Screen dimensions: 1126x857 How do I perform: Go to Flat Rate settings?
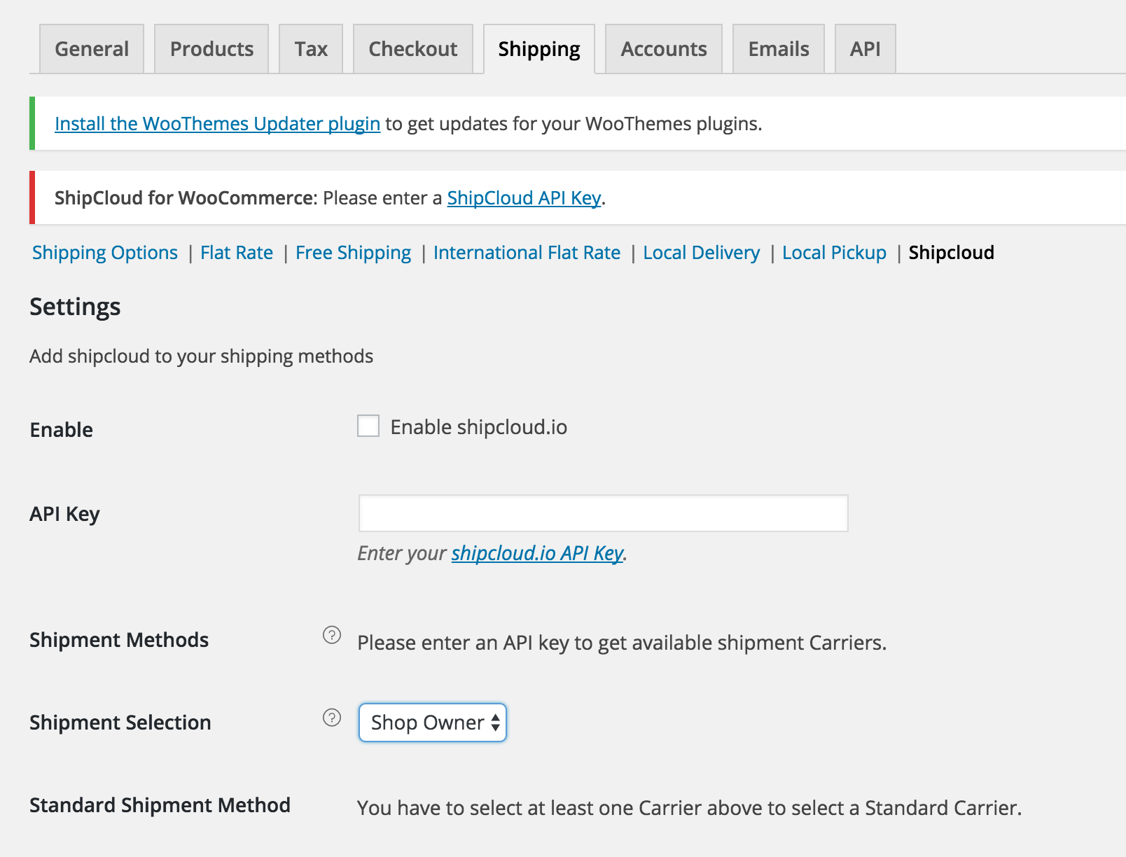[x=237, y=253]
